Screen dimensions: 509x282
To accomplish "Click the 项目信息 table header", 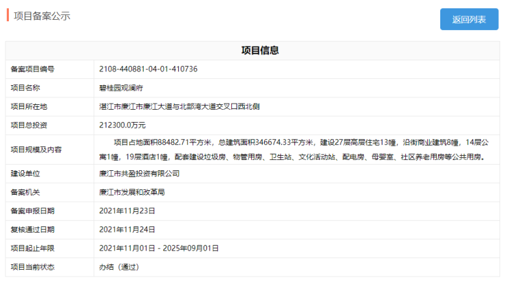I will click(x=260, y=50).
